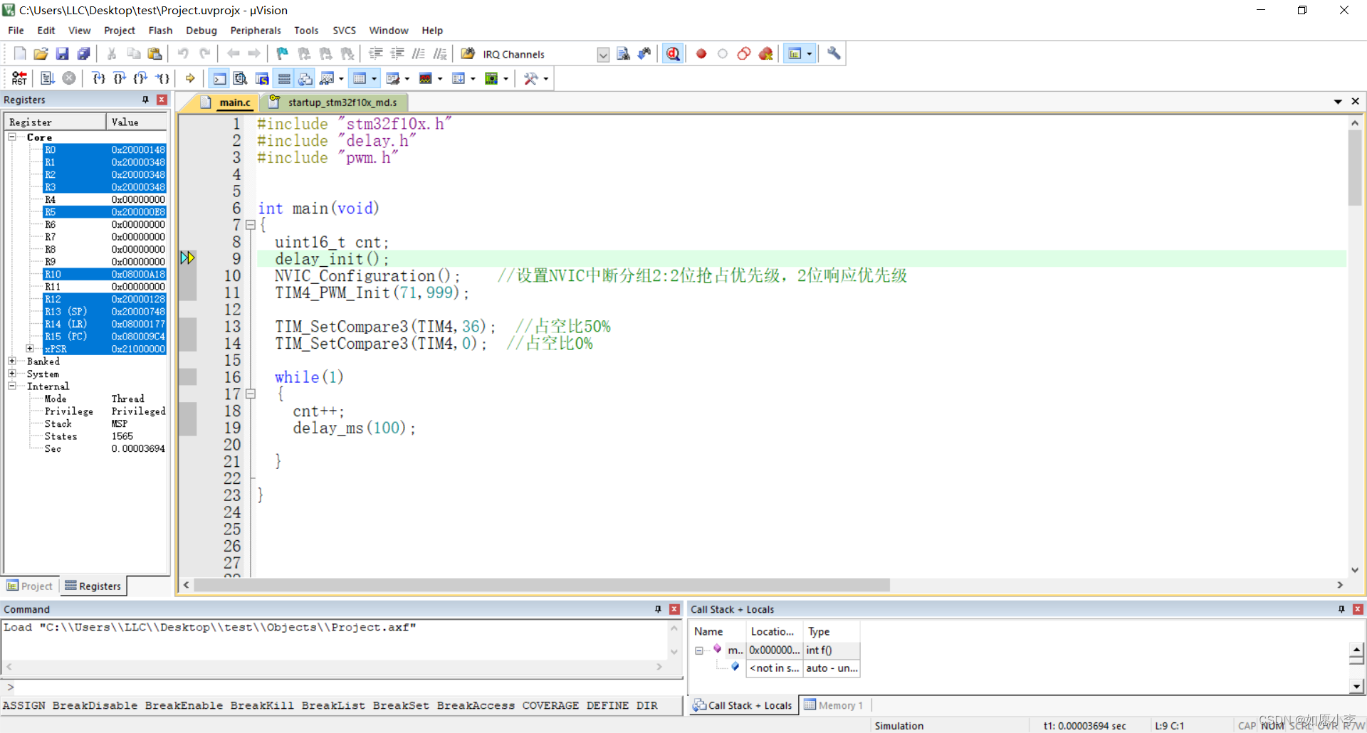
Task: Indent selected lines icon
Action: click(x=376, y=54)
